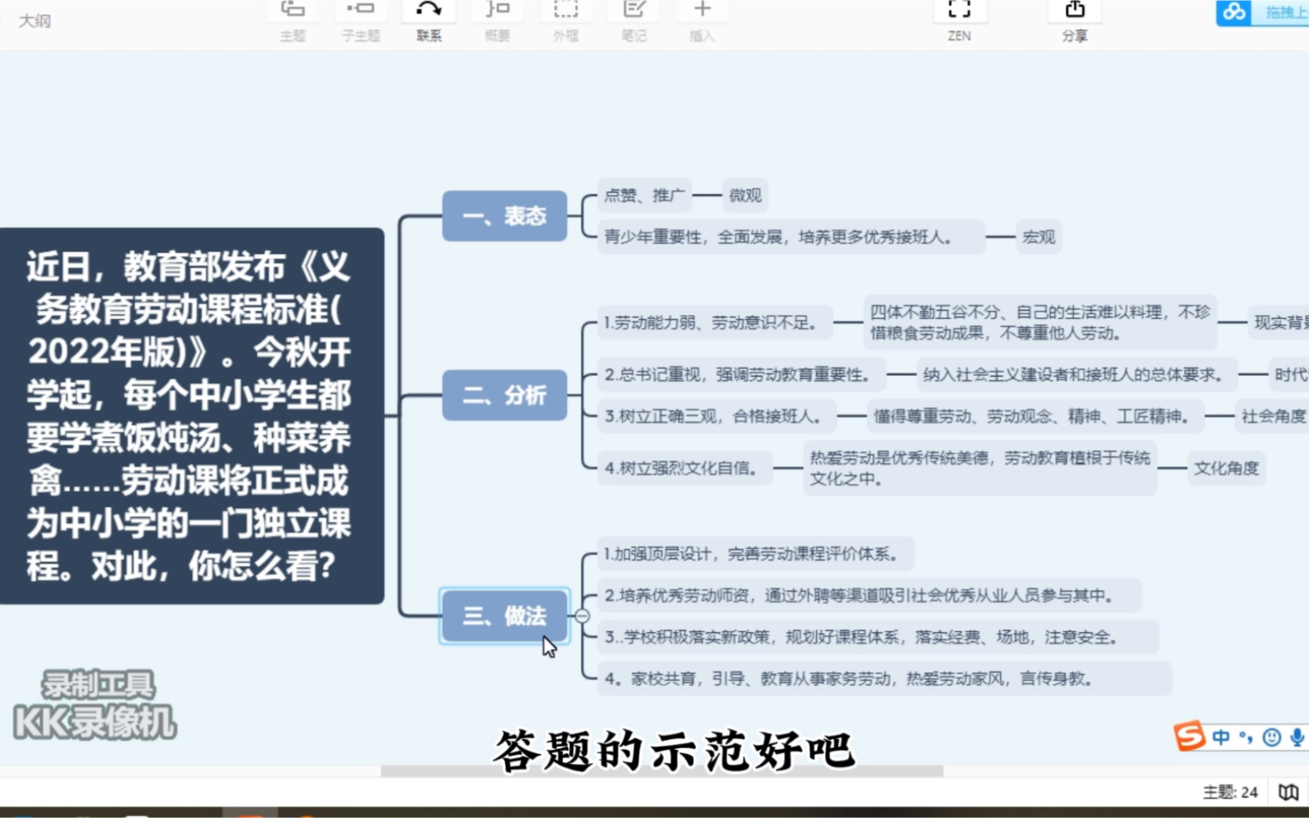Screen dimensions: 1309x818
Task: Select the 微观 node
Action: pos(745,196)
